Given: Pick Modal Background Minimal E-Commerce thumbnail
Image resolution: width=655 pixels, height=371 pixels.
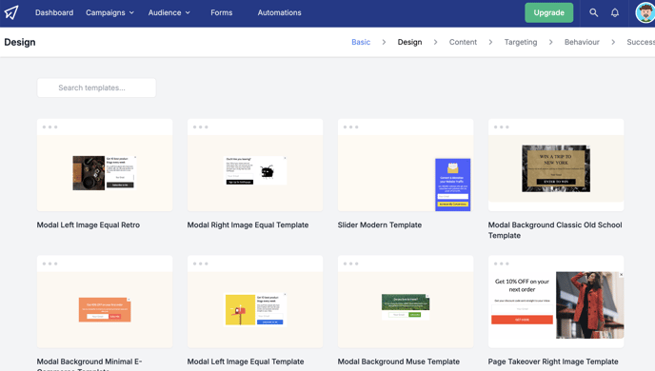Looking at the screenshot, I should (105, 302).
